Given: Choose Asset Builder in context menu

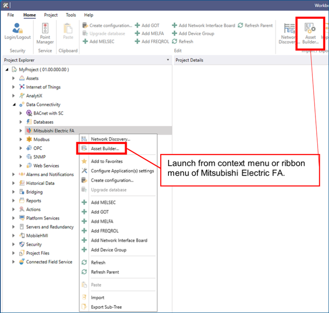Looking at the screenshot, I should tap(118, 149).
